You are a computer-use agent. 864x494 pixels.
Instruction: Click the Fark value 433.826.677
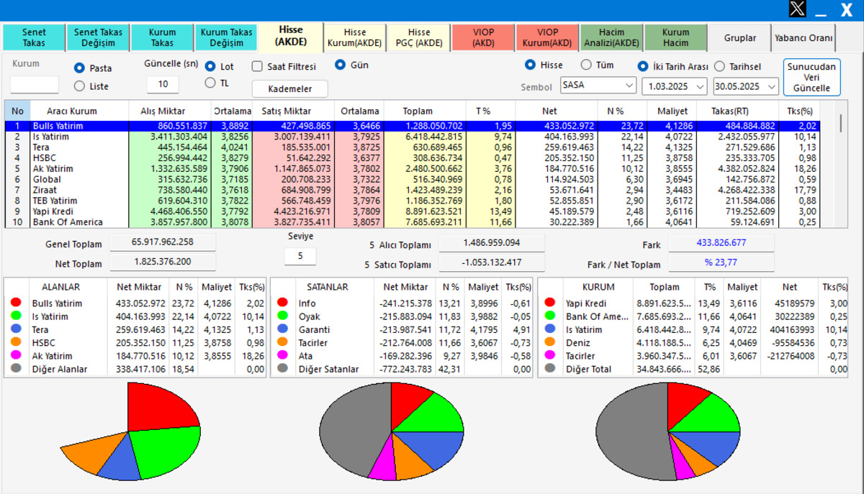[721, 243]
